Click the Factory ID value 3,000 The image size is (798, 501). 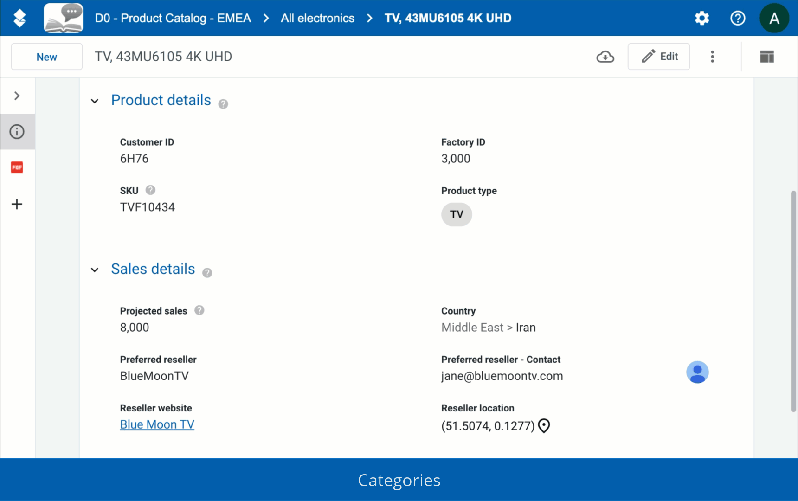tap(456, 159)
